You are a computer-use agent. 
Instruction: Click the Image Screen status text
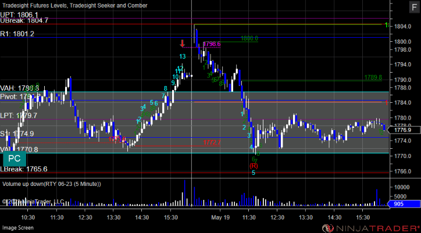18,228
